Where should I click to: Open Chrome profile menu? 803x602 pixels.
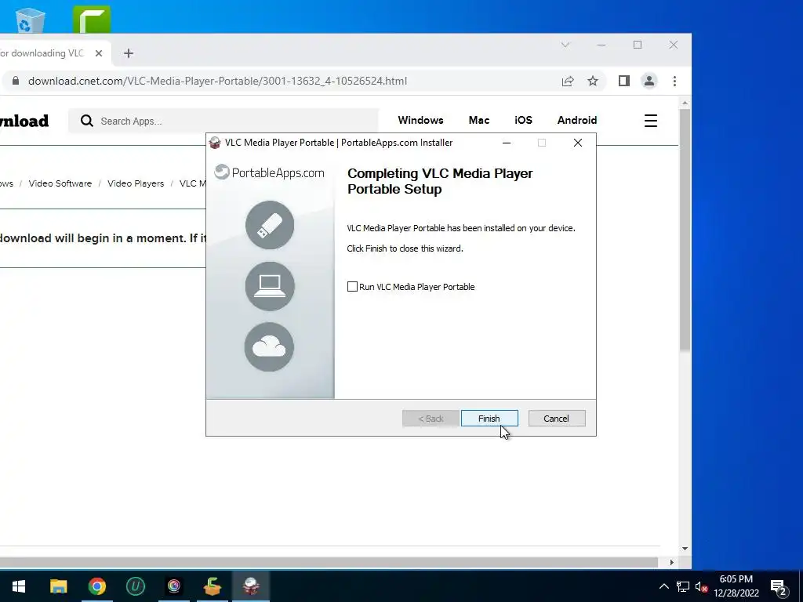(649, 81)
